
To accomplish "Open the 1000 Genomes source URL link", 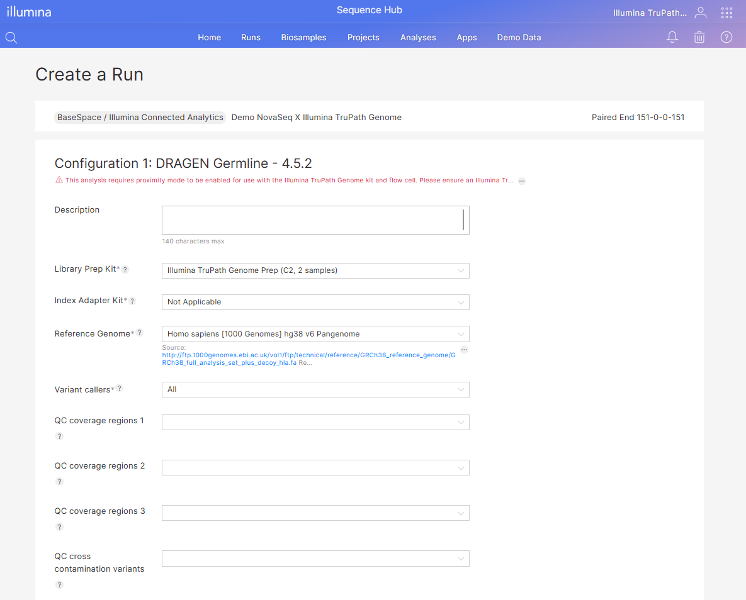I will [308, 355].
